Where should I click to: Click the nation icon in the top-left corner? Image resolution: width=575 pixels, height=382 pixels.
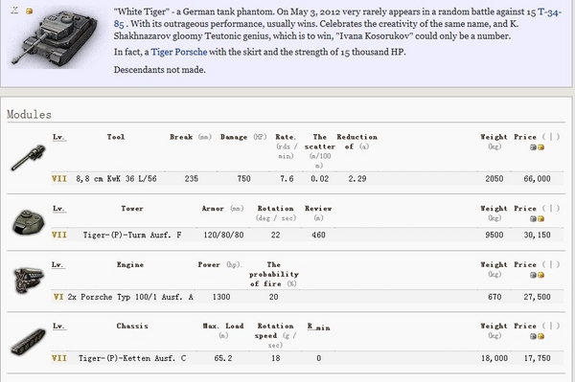click(x=14, y=10)
